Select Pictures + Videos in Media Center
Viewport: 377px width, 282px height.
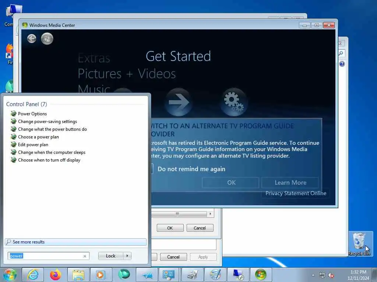pos(127,73)
